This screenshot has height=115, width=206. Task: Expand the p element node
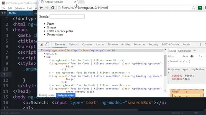44,54
